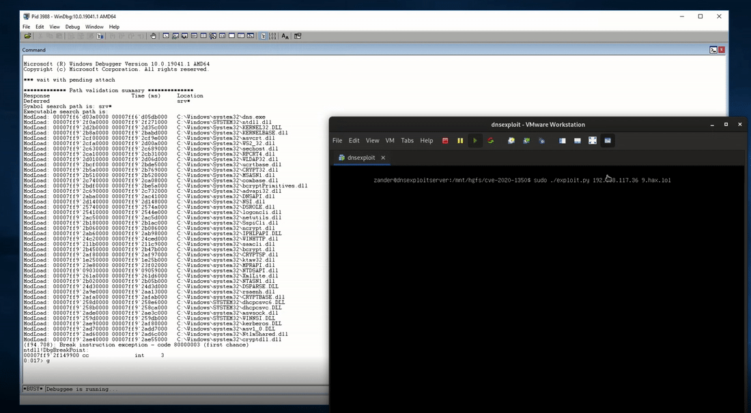The width and height of the screenshot is (751, 413).
Task: Click the ModLoad line for dns.exe
Action: pos(144,117)
